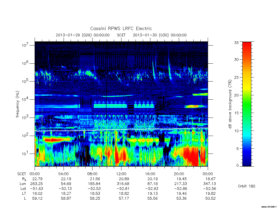Click the Lon value '316.68'
The image size is (277, 208).
click(x=123, y=184)
